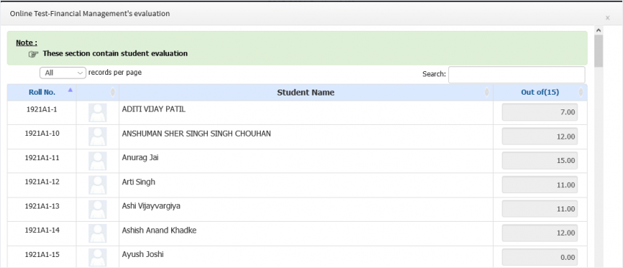Click Anshuman Sher Singh Chouhan's avatar icon
Screen dimensions: 623x268
[x=97, y=137]
